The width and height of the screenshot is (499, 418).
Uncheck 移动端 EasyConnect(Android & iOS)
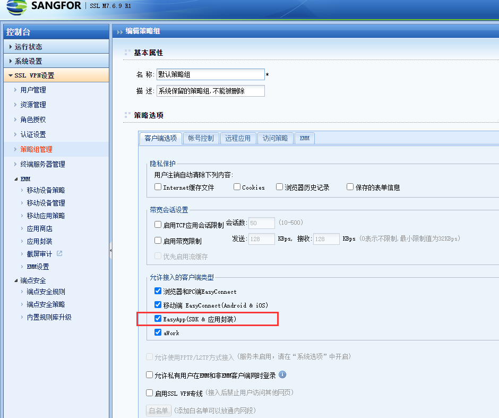158,305
